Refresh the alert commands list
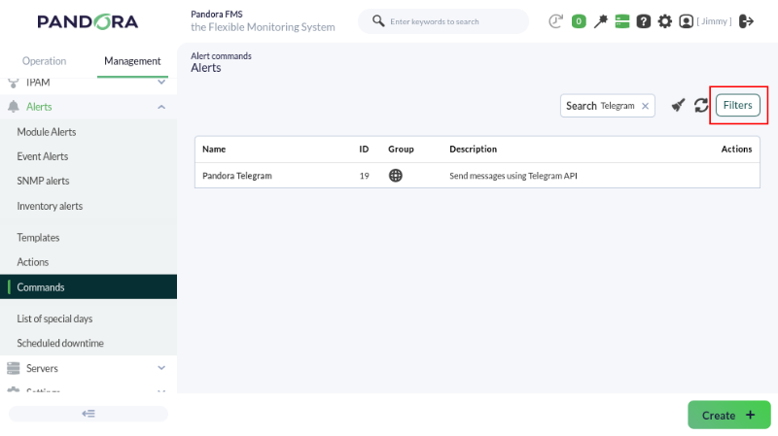This screenshot has width=778, height=436. tap(701, 105)
